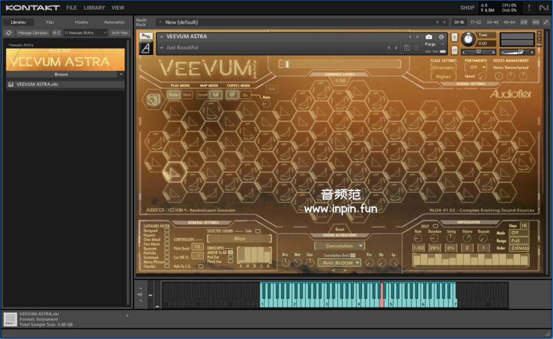Image resolution: width=553 pixels, height=339 pixels.
Task: Click the Reset button above Sound Alterations
Action: [x=340, y=229]
